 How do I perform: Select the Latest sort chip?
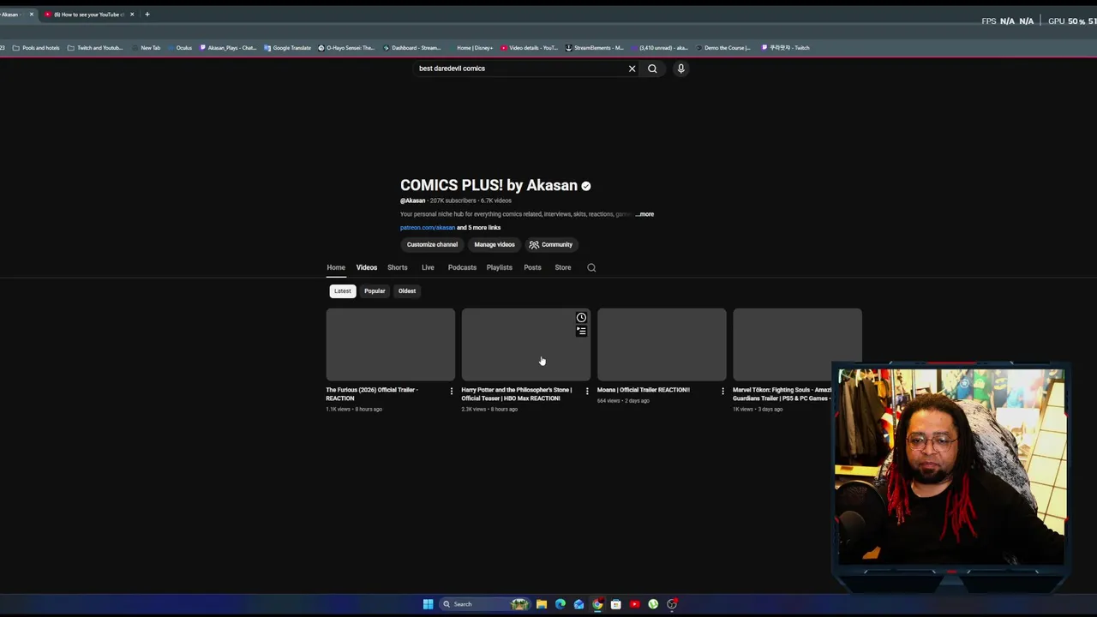pos(343,291)
